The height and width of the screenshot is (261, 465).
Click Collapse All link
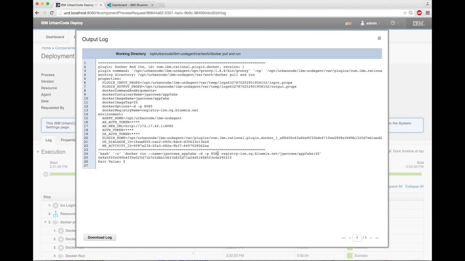coord(414,186)
